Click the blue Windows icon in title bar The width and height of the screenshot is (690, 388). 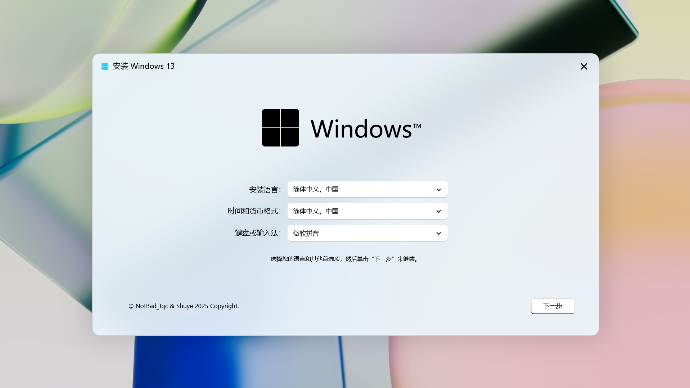coord(105,66)
